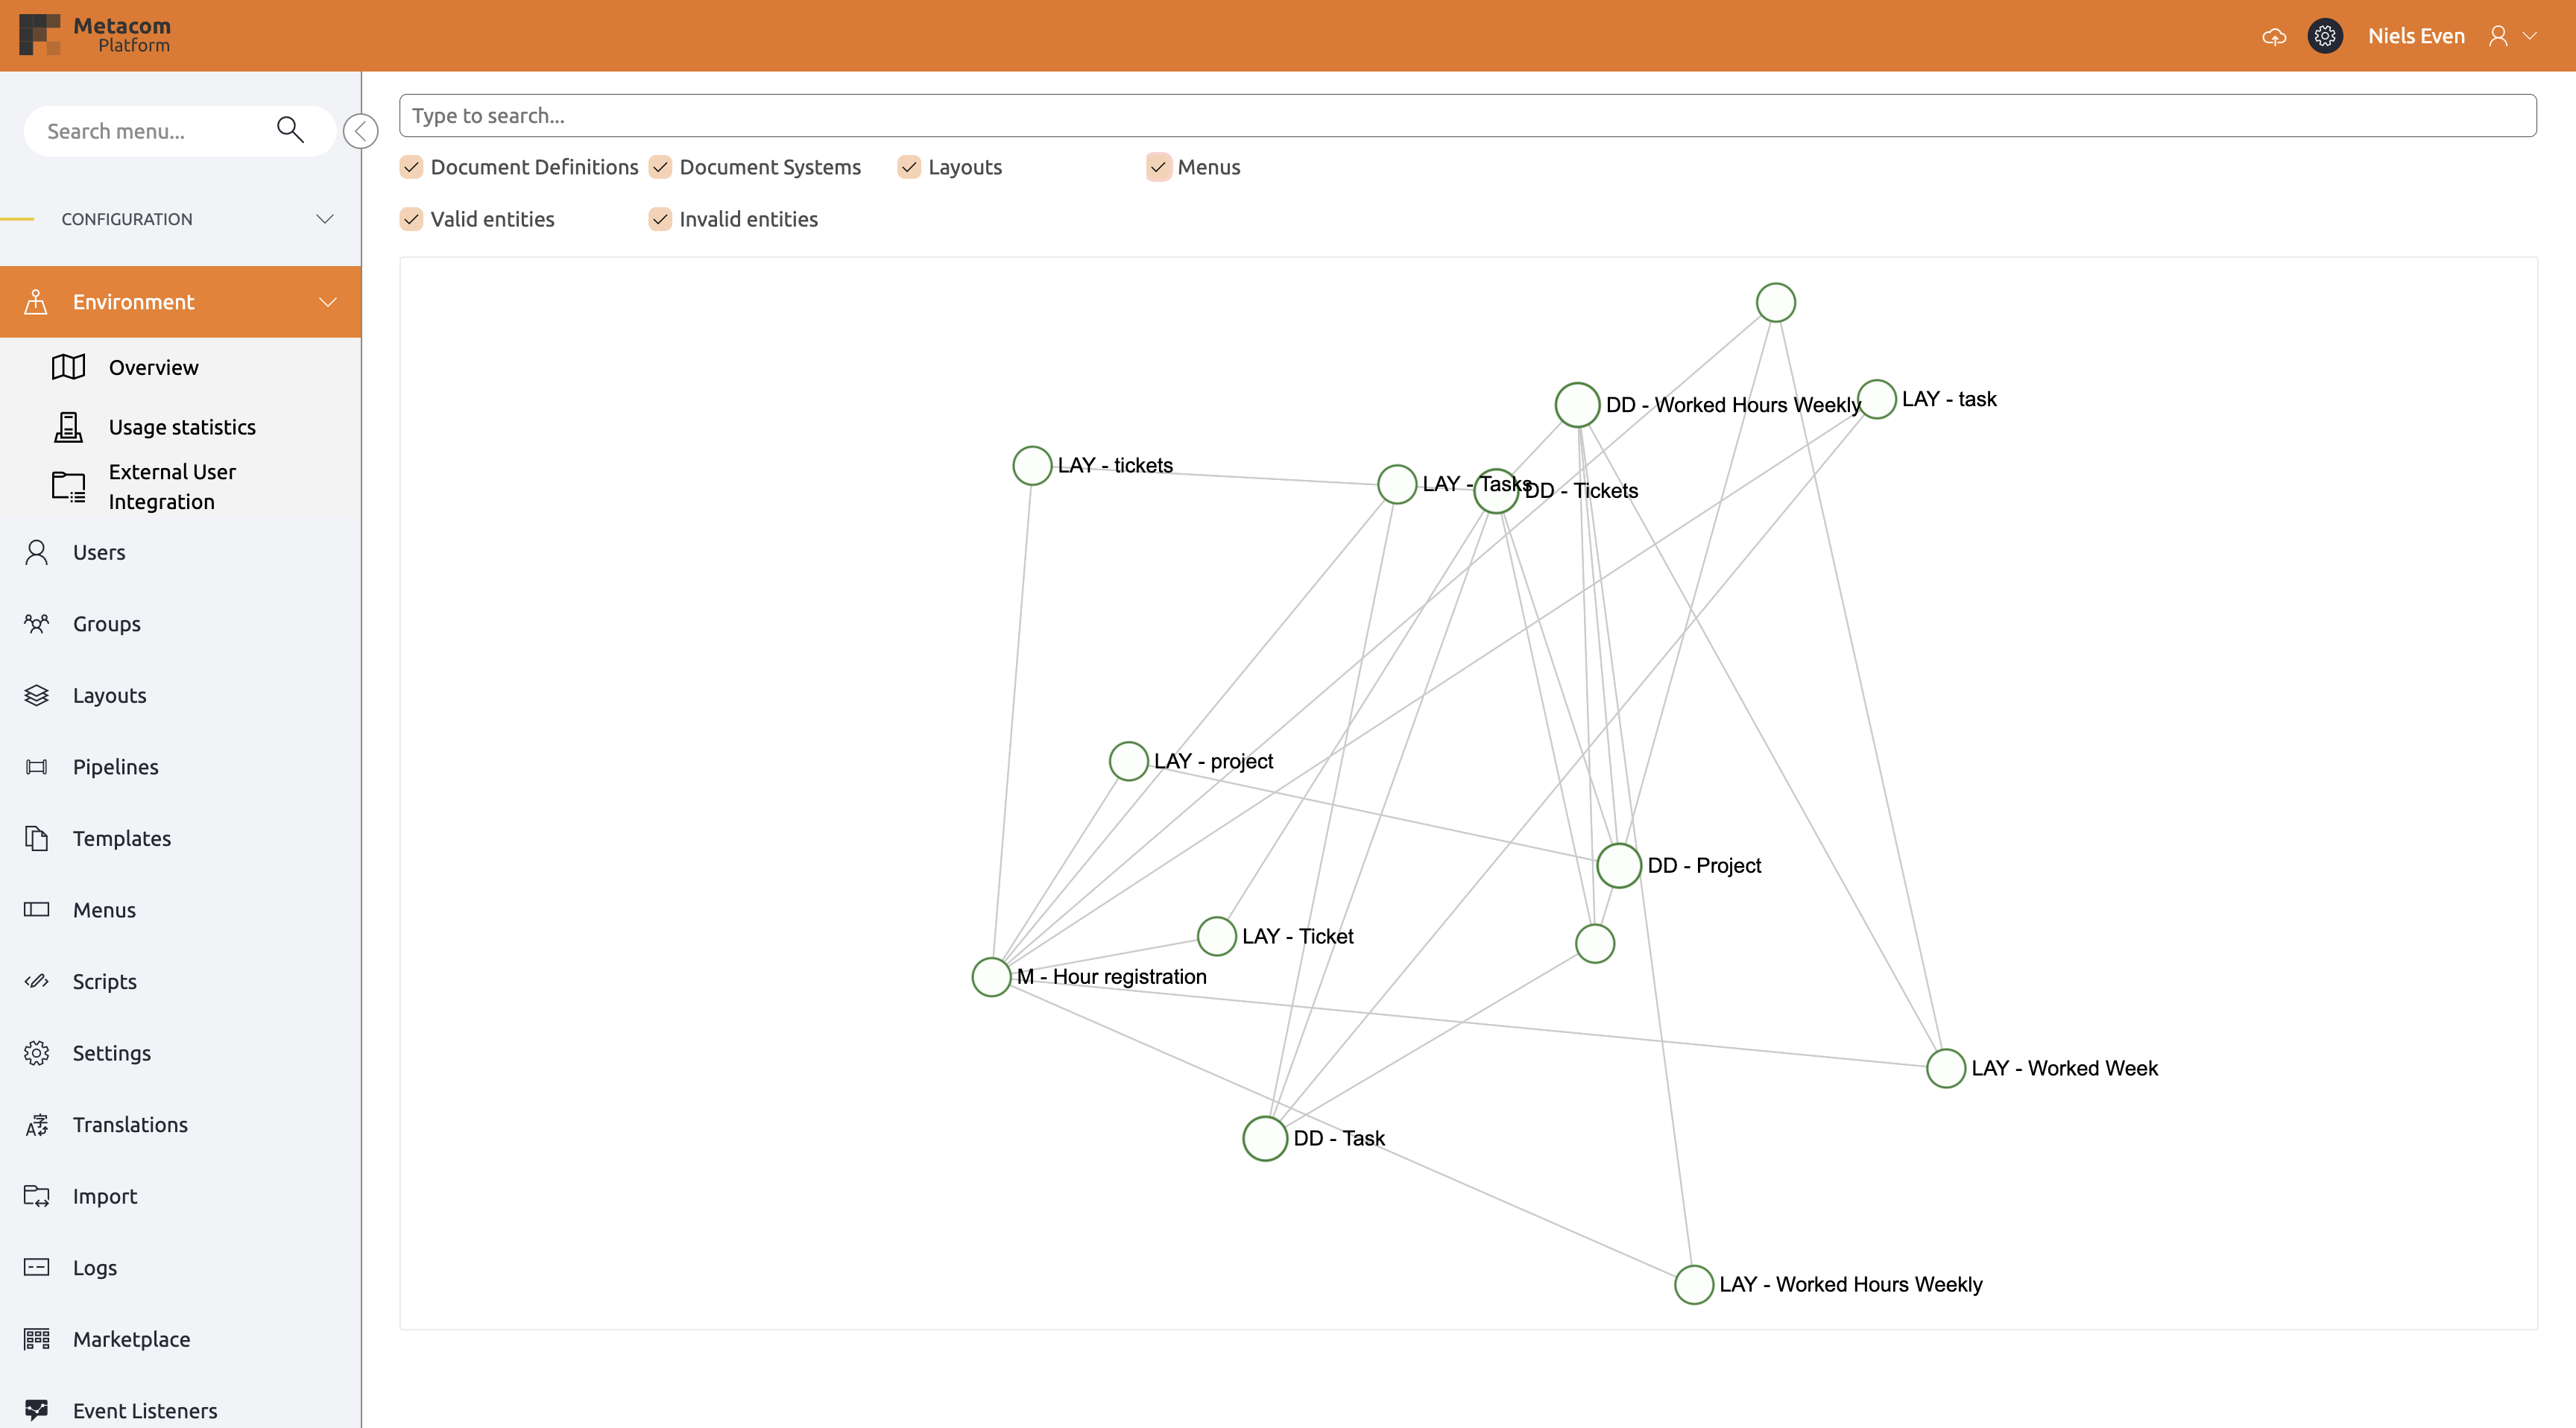Click the Scripts code icon
Screen dimensions: 2576x1428
pos(37,981)
